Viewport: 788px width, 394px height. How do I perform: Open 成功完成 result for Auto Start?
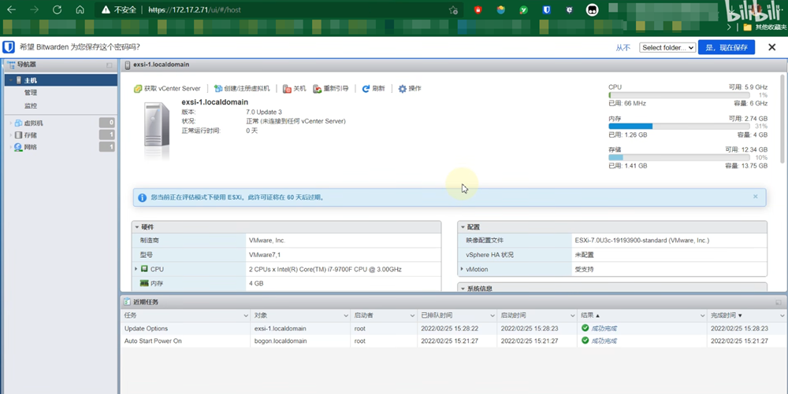pos(604,341)
